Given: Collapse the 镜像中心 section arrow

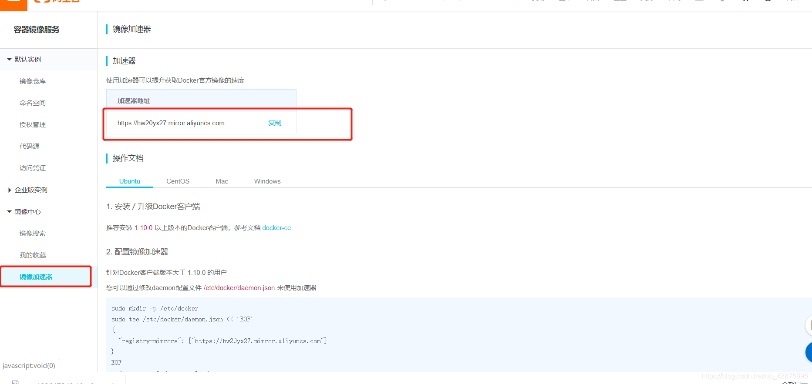Looking at the screenshot, I should click(x=9, y=211).
